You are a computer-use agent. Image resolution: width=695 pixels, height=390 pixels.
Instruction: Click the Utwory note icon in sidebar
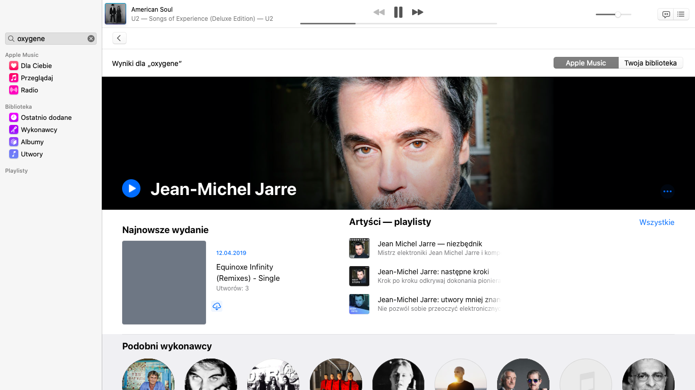[14, 154]
